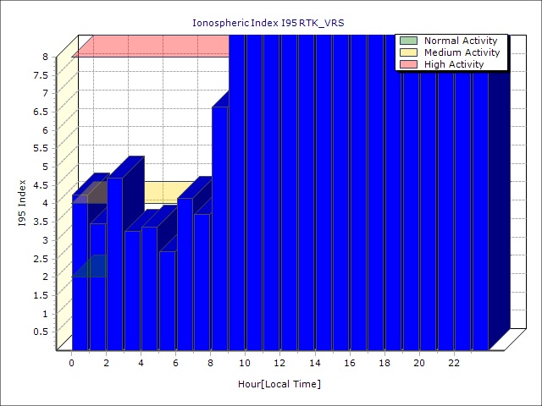Select the bar for hour 2
This screenshot has width=542, height=406.
114,271
